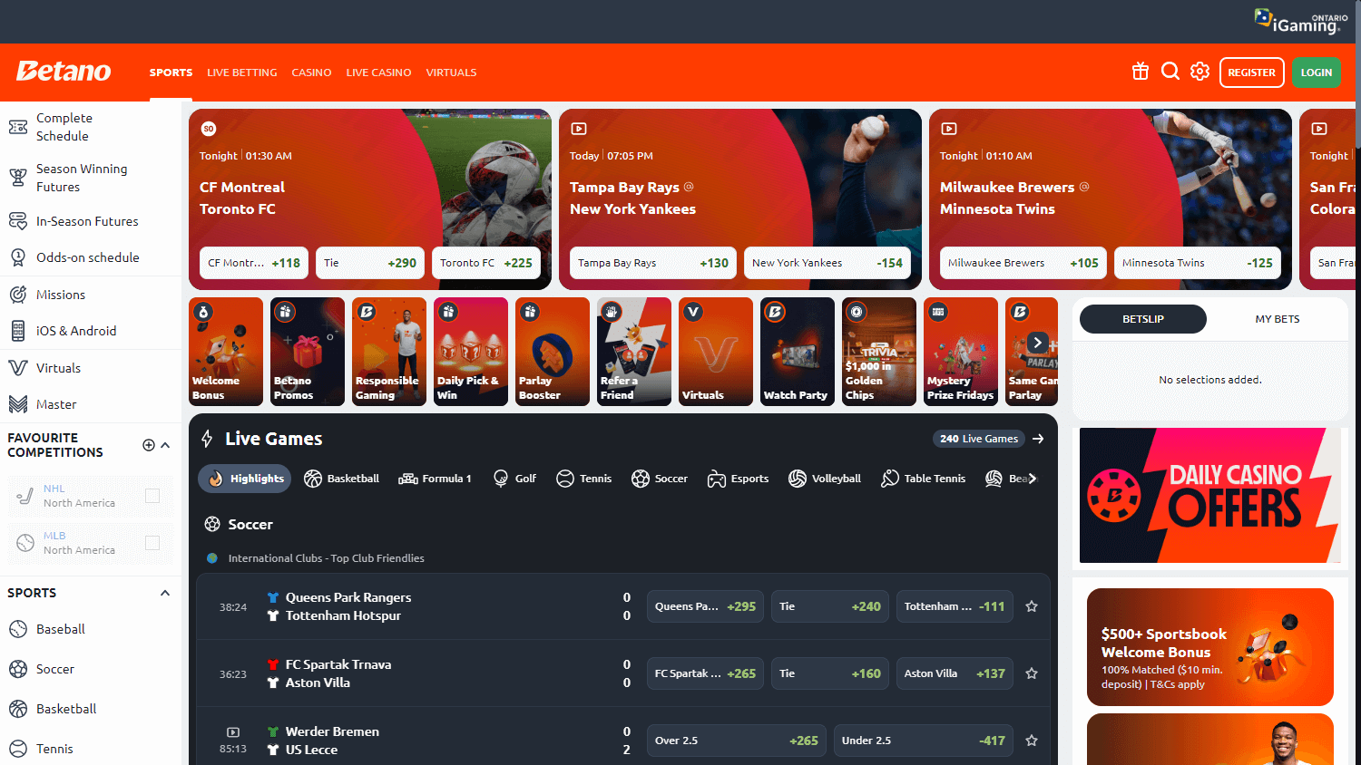Open live stream icon for Werder Bremen
The image size is (1361, 765).
(x=233, y=731)
